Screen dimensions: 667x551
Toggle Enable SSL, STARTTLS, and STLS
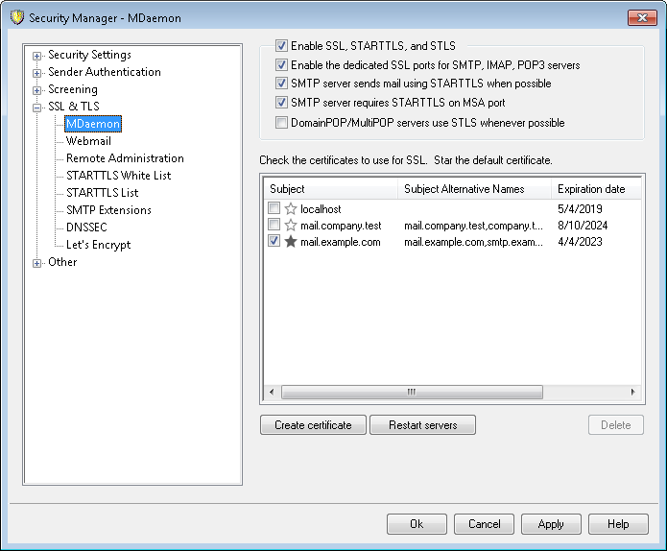pyautogui.click(x=281, y=45)
